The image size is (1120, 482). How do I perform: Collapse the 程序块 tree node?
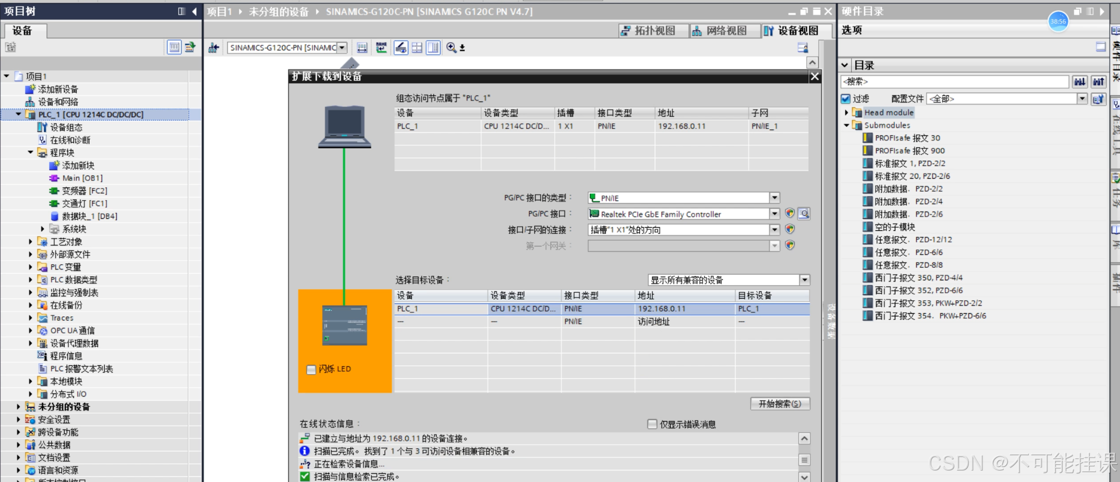click(30, 153)
